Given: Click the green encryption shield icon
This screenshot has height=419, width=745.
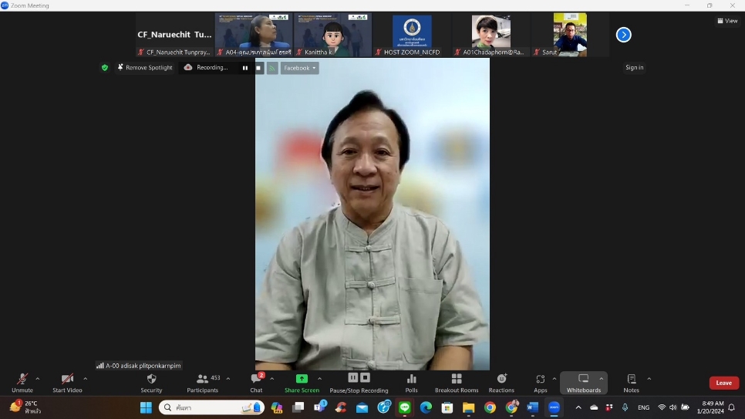Looking at the screenshot, I should coord(105,68).
